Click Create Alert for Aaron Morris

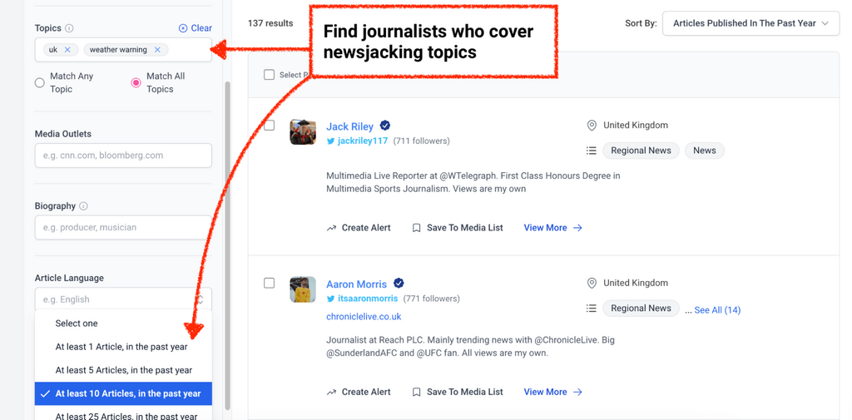[x=359, y=392]
